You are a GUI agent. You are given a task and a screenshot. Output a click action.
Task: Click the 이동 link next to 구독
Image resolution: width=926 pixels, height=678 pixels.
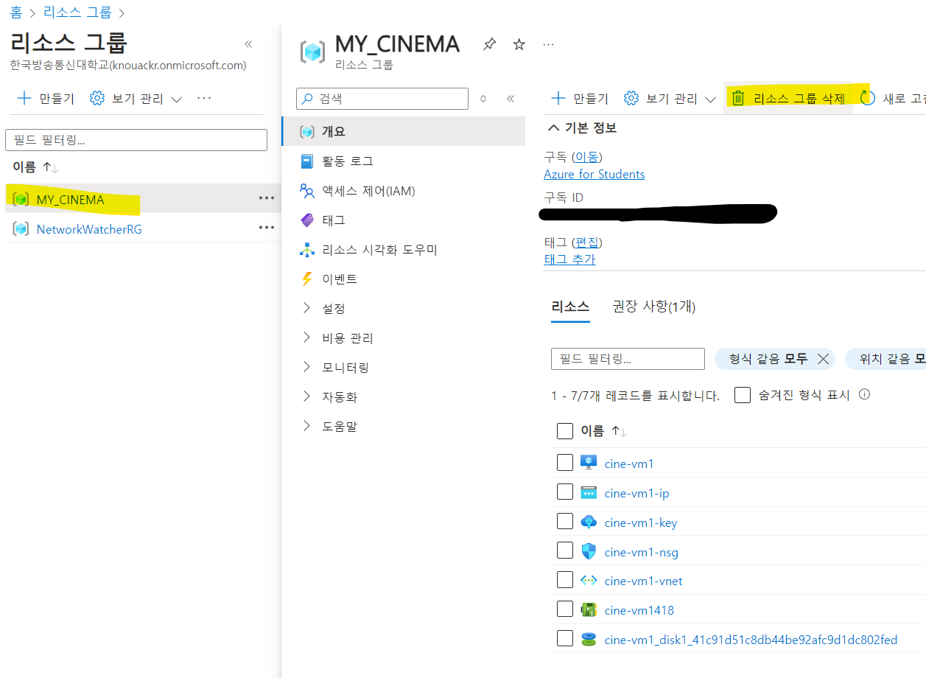pyautogui.click(x=587, y=157)
